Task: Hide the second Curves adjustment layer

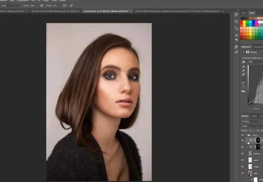Action: 243,147
